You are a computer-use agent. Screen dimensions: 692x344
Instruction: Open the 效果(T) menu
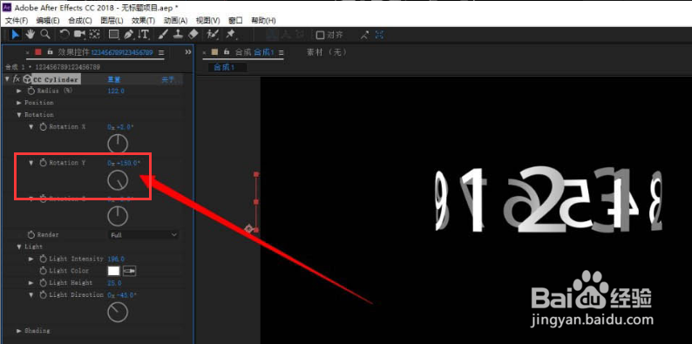point(144,20)
